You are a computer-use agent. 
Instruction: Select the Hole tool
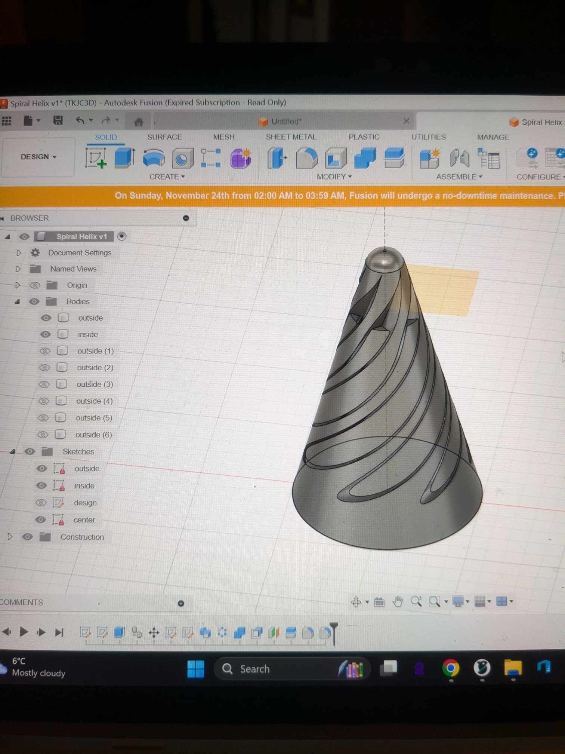[182, 158]
